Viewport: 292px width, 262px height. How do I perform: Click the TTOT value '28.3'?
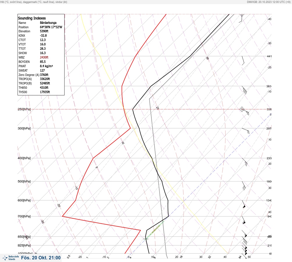(43, 49)
